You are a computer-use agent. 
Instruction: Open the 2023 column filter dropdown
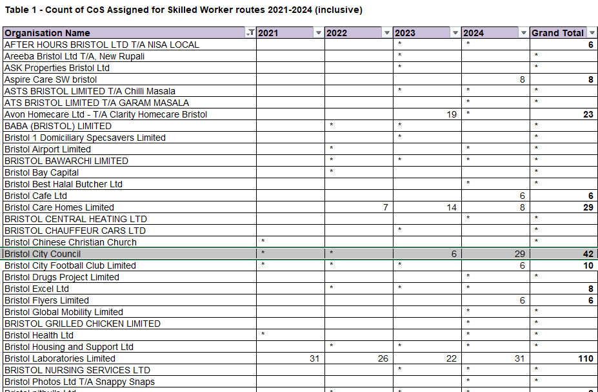pyautogui.click(x=455, y=33)
